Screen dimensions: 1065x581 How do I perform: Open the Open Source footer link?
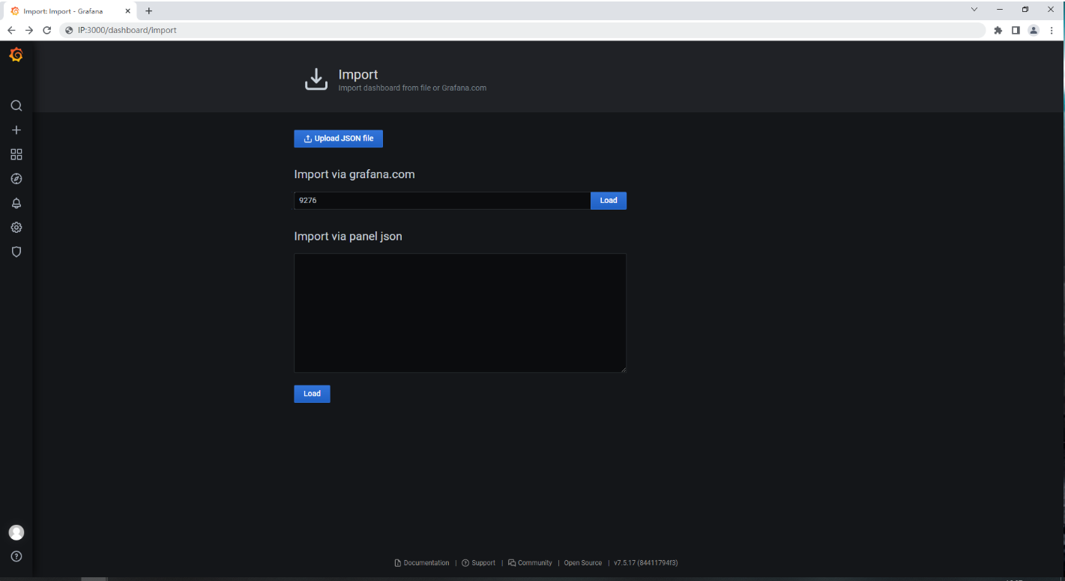(583, 563)
